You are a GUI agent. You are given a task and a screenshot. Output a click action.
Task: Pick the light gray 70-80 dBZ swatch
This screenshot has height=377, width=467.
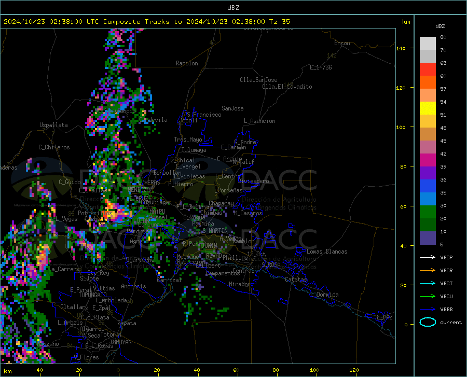pyautogui.click(x=428, y=44)
